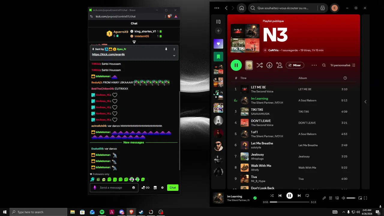Sort by the duration clock header

345,78
